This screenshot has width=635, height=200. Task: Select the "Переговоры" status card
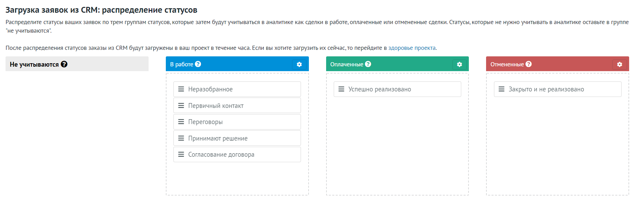pyautogui.click(x=237, y=122)
